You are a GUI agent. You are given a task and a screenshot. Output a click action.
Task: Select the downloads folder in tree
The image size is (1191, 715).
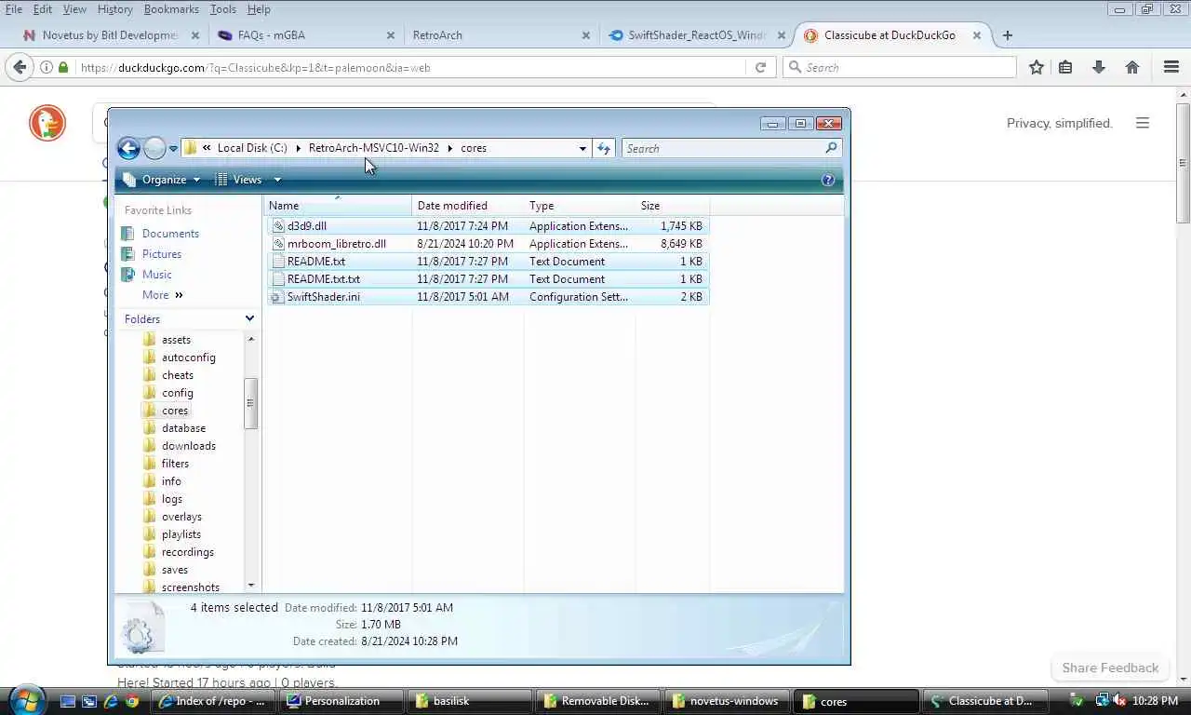point(189,446)
